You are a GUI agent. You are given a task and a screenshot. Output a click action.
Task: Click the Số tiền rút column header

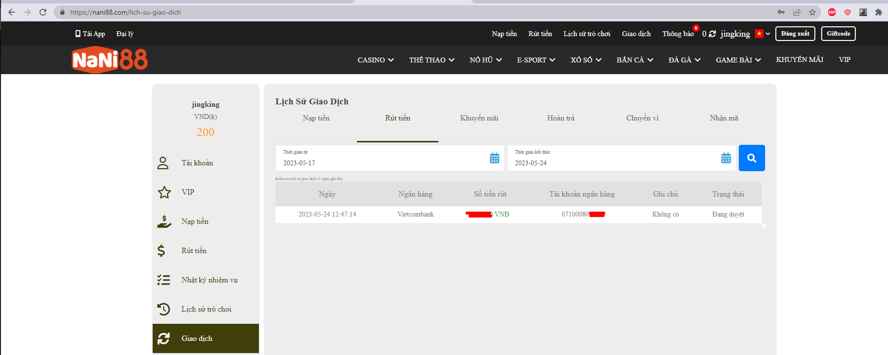point(490,194)
